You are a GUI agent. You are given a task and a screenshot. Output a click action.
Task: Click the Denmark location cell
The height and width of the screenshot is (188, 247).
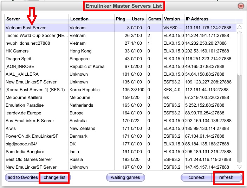pos(78,136)
